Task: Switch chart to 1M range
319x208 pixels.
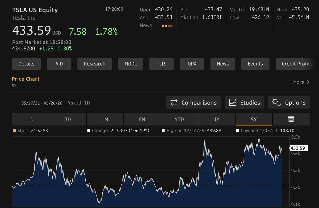Action: 105,119
